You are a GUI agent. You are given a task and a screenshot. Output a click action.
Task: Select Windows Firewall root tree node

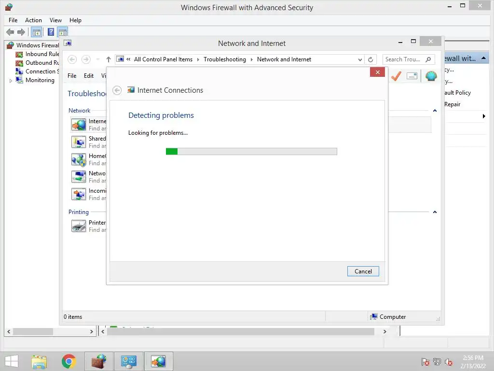(38, 45)
